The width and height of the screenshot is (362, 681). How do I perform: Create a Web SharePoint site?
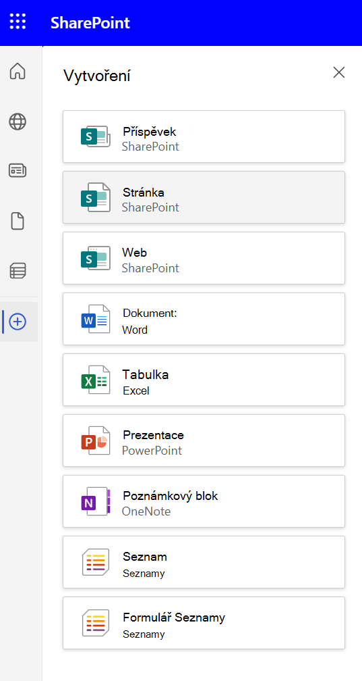pos(204,258)
